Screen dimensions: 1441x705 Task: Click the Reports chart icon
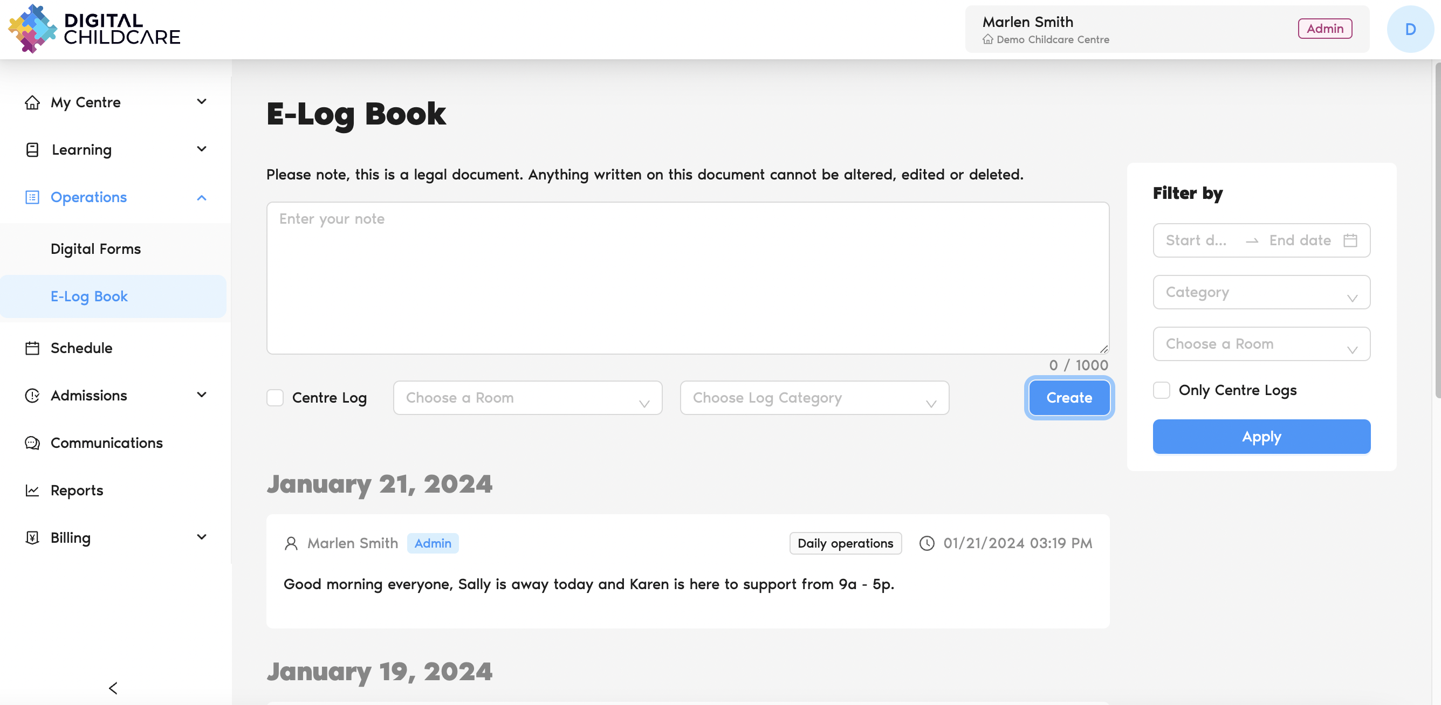32,490
